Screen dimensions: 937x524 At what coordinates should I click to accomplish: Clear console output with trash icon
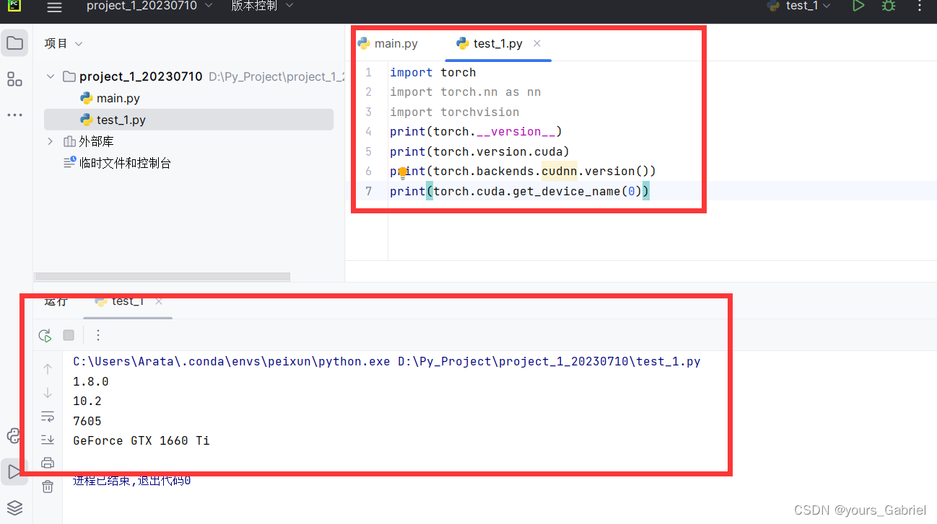tap(48, 487)
